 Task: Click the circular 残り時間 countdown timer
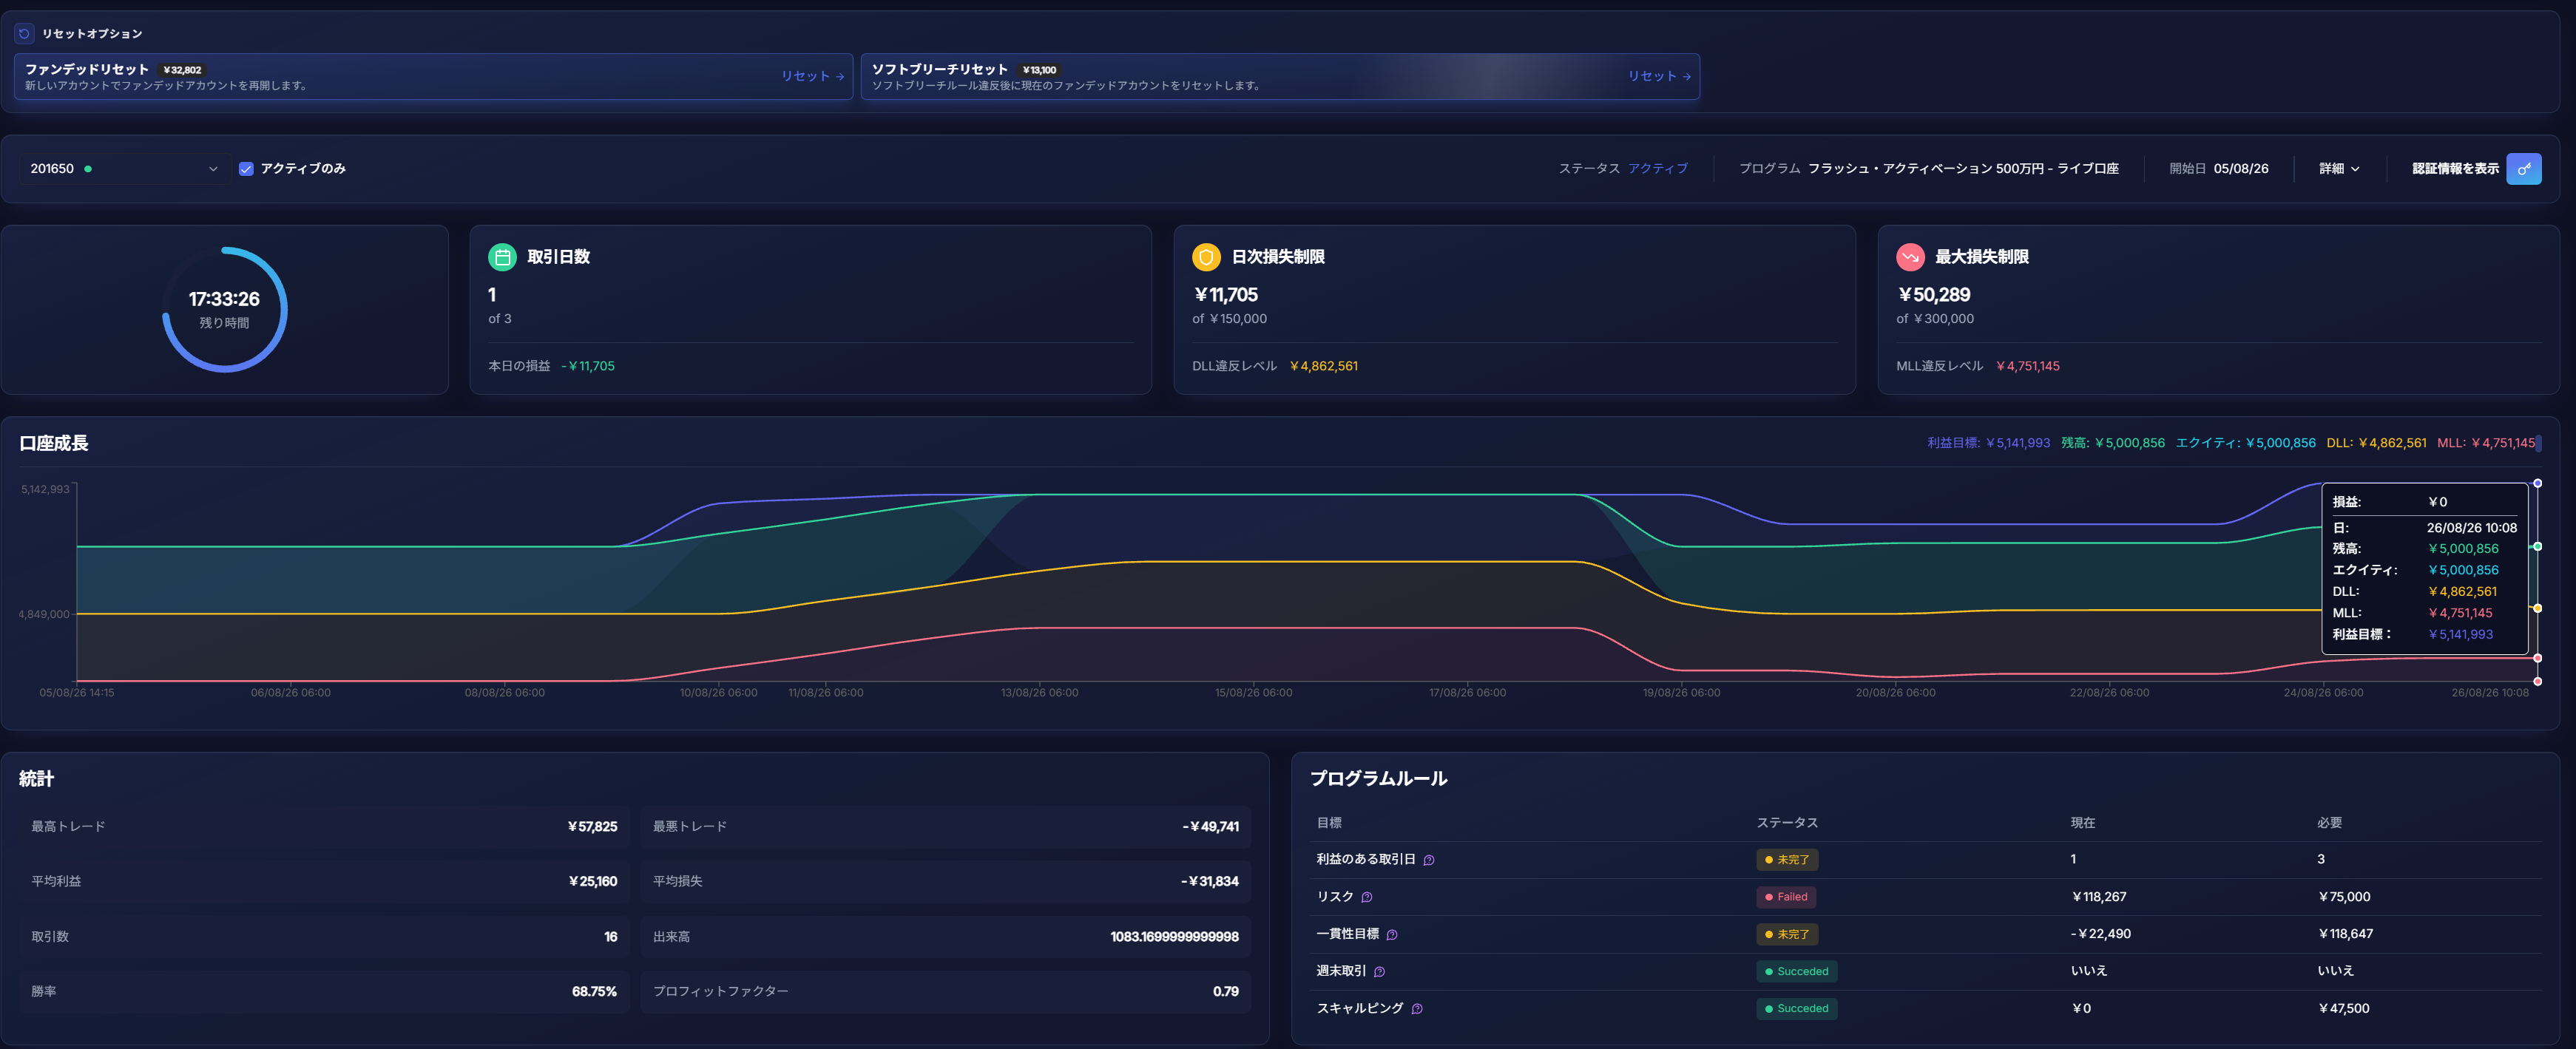coord(224,309)
